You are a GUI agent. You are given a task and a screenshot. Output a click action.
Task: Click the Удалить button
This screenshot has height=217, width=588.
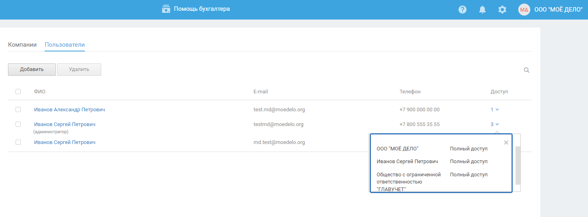tap(79, 69)
